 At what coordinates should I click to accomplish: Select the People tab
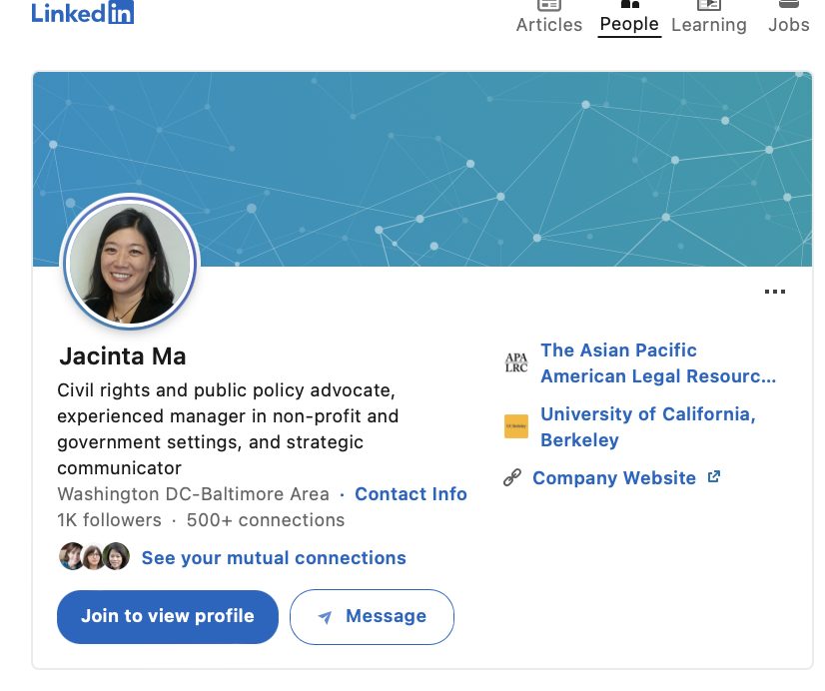(x=629, y=24)
